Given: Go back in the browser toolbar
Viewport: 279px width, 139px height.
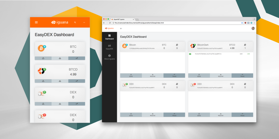Looking at the screenshot, I should [x=104, y=23].
